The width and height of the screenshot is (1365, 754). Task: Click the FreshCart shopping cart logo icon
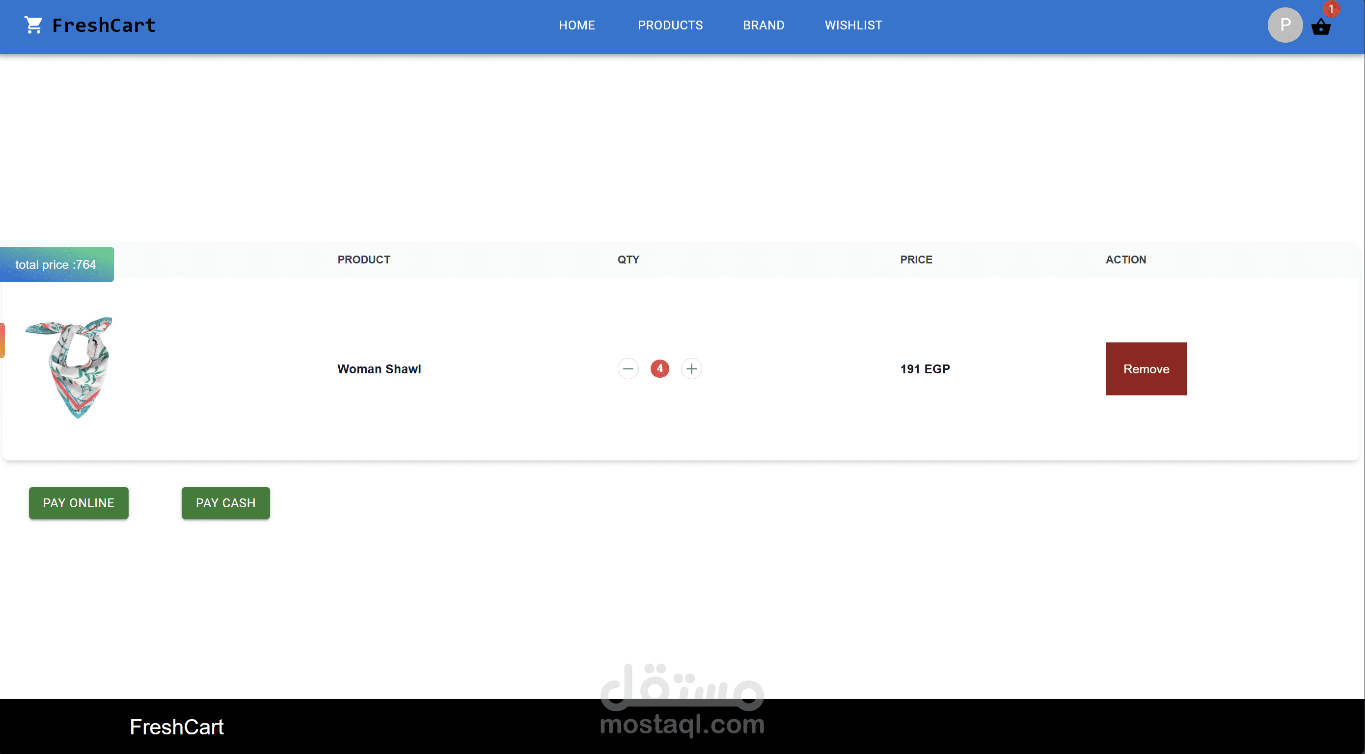point(33,25)
